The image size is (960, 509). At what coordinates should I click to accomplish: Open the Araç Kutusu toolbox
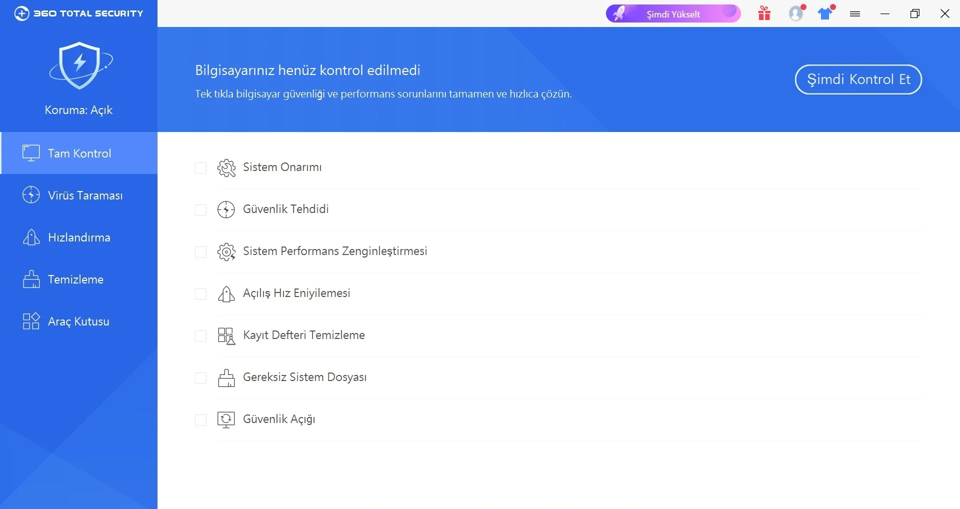click(x=79, y=321)
